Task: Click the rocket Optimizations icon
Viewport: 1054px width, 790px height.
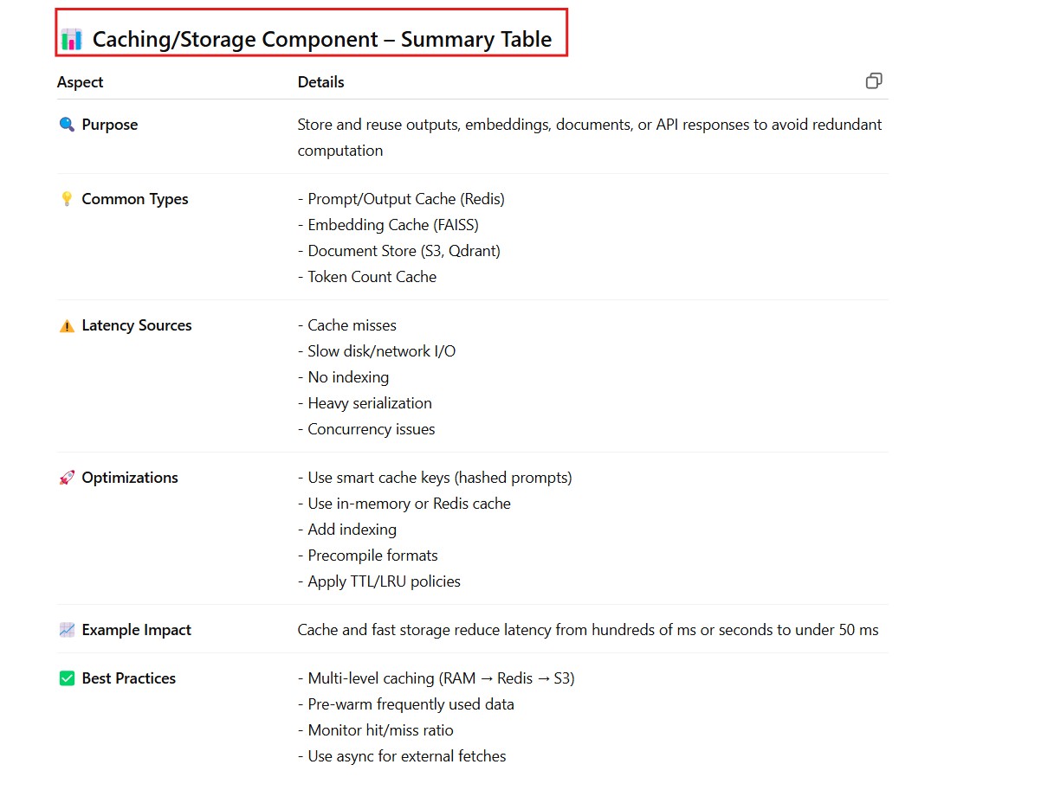Action: tap(67, 478)
